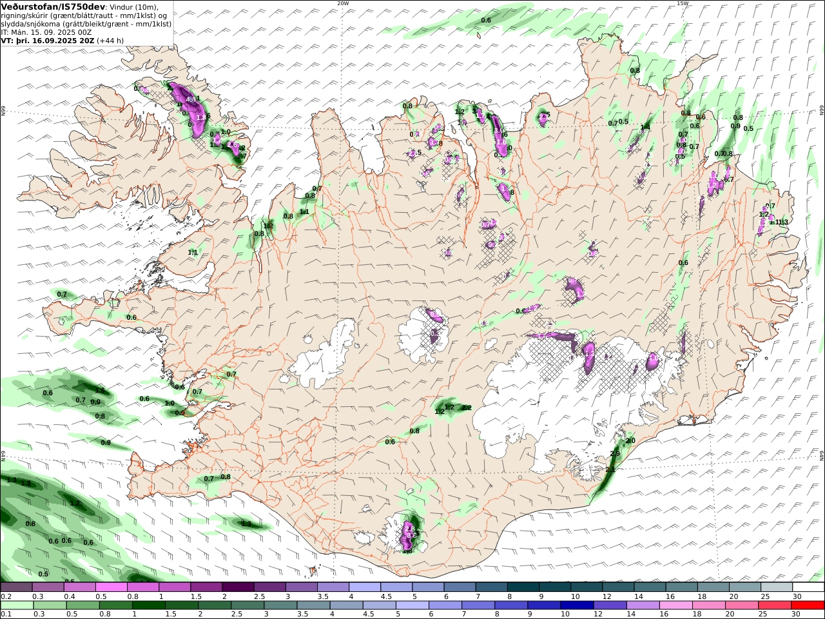Select the green swatch between 0.5 and 0.8

[x=82, y=605]
